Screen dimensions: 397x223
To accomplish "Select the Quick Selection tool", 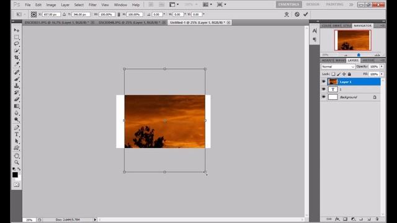I will (x=17, y=51).
